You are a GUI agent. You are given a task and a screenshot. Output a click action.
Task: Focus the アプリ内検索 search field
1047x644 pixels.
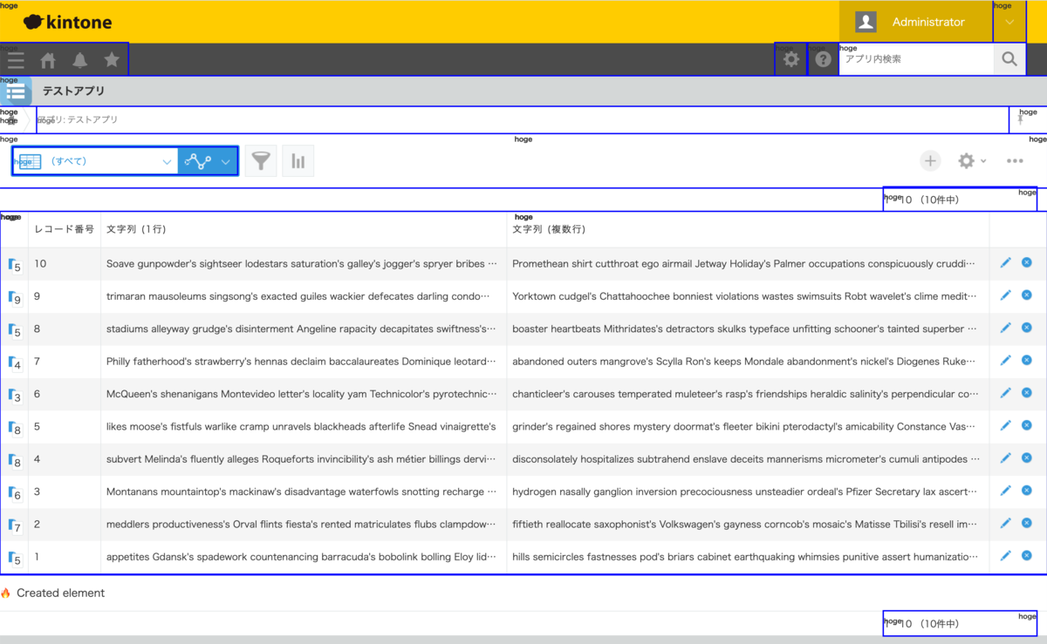tap(916, 59)
